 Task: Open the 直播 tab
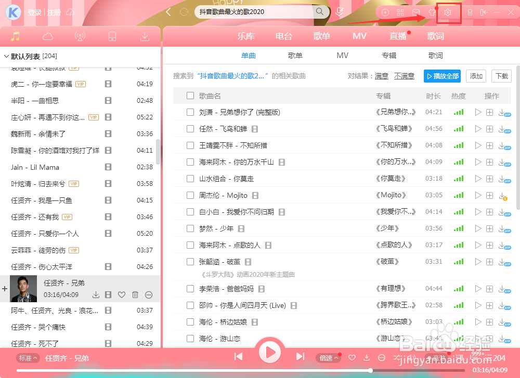pos(398,36)
